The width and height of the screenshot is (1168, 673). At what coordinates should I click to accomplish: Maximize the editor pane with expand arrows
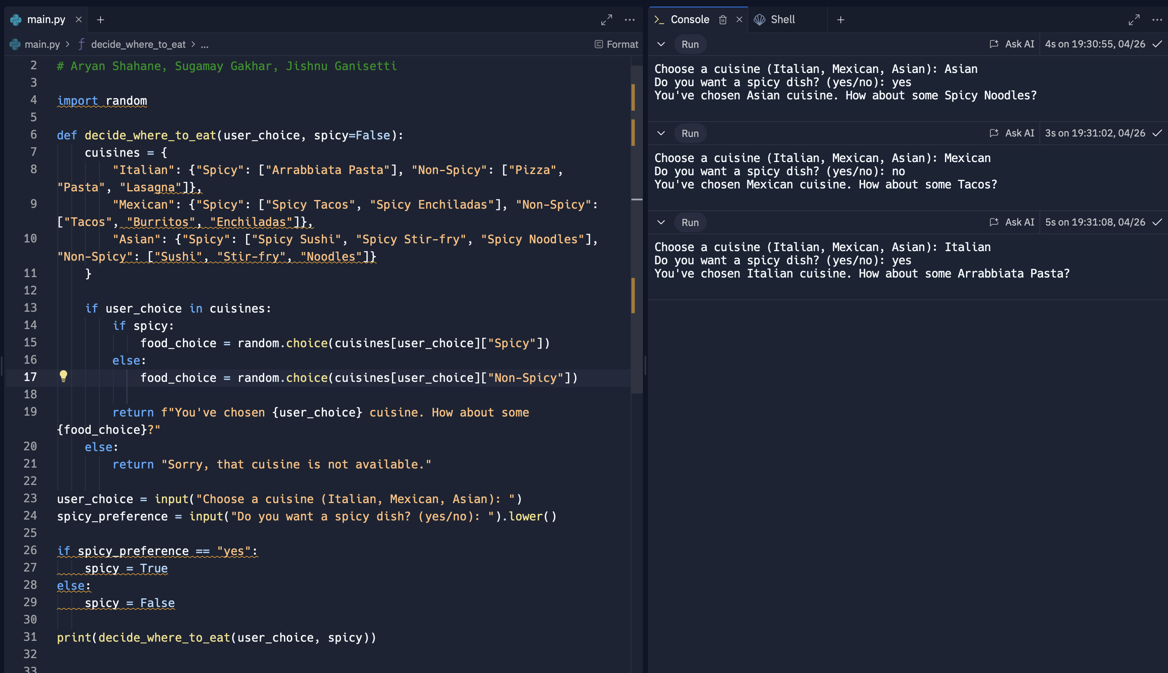[x=606, y=20]
